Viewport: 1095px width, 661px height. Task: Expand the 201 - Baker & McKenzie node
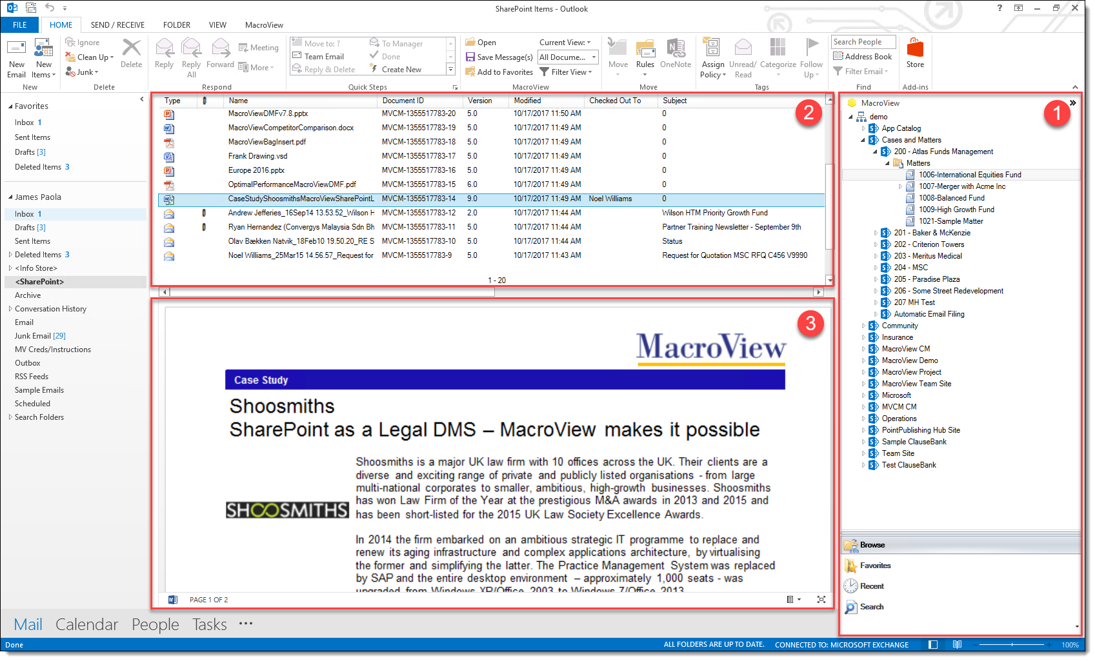point(876,232)
